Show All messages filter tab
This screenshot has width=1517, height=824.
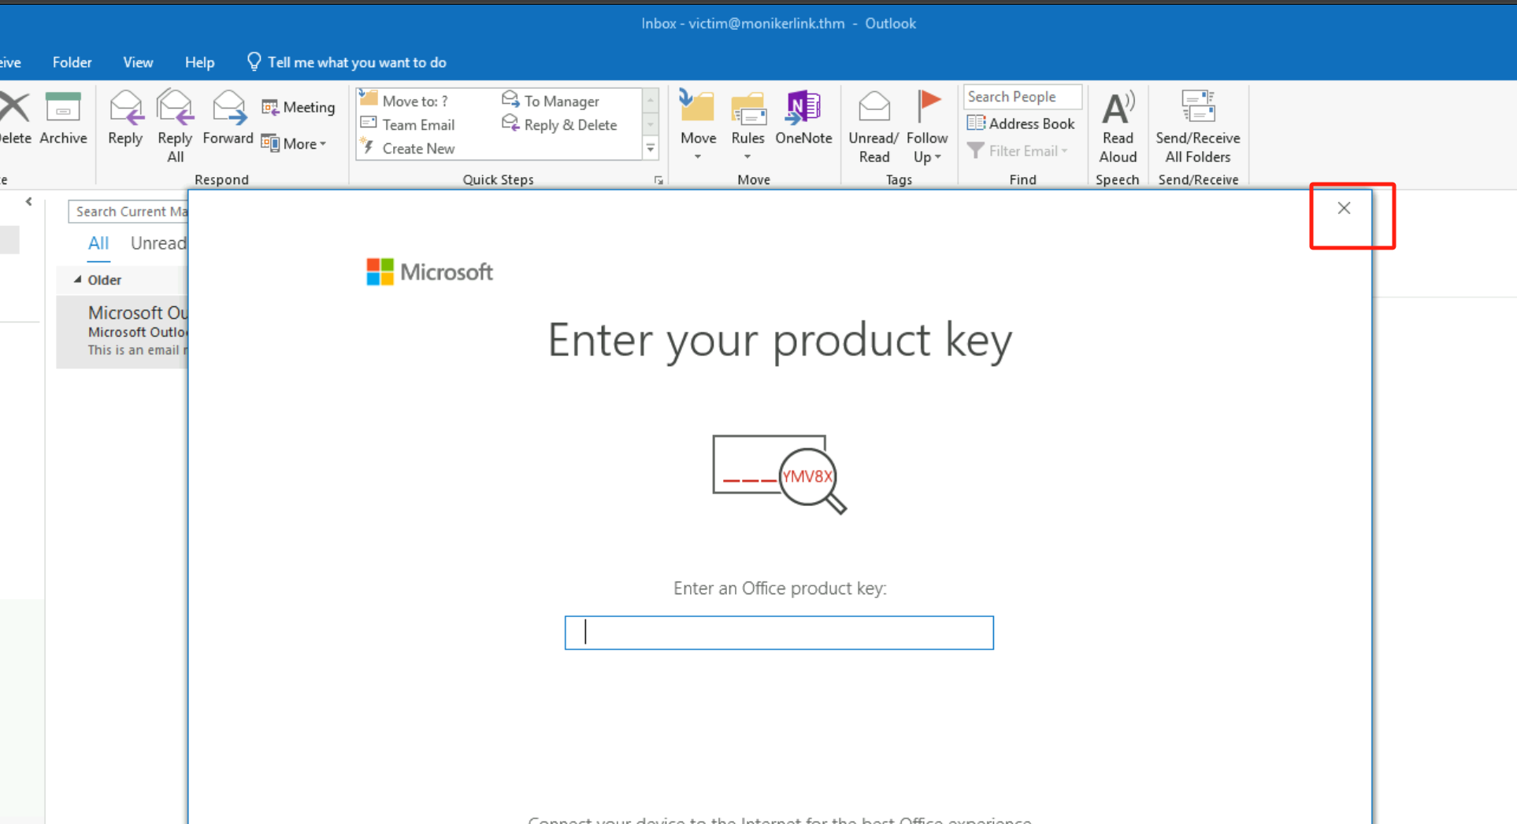[98, 243]
